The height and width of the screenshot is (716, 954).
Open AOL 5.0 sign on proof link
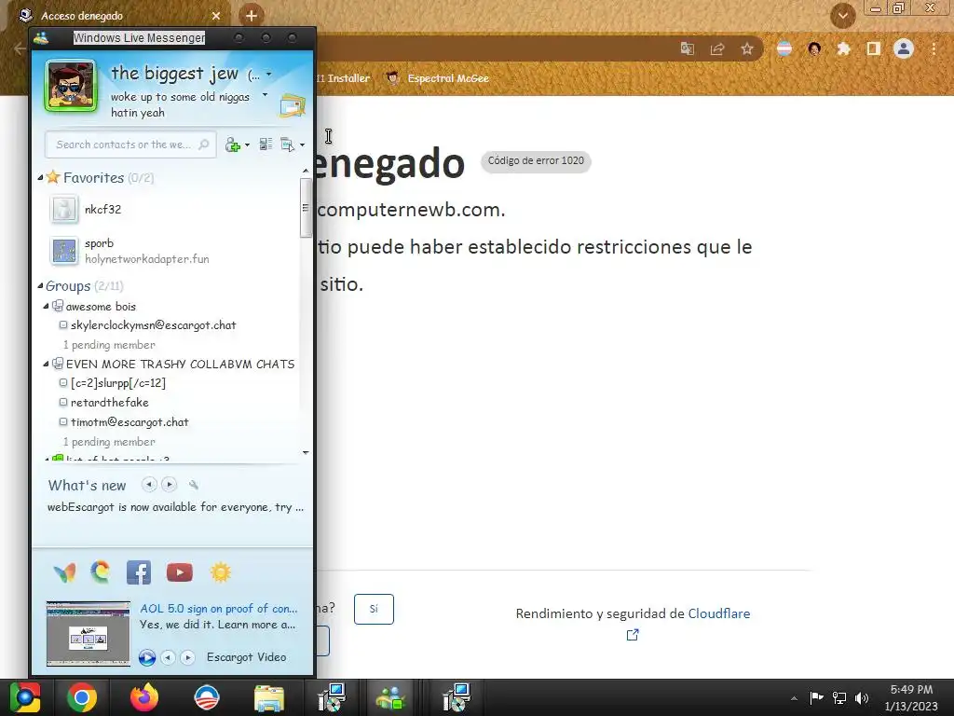219,608
